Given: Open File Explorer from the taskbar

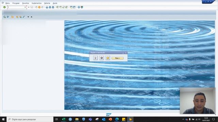Looking at the screenshot, I should (x=77, y=119).
